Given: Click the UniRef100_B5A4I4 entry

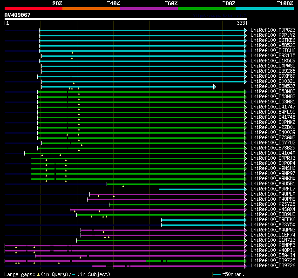Looking at the screenshot, I should [273, 256].
